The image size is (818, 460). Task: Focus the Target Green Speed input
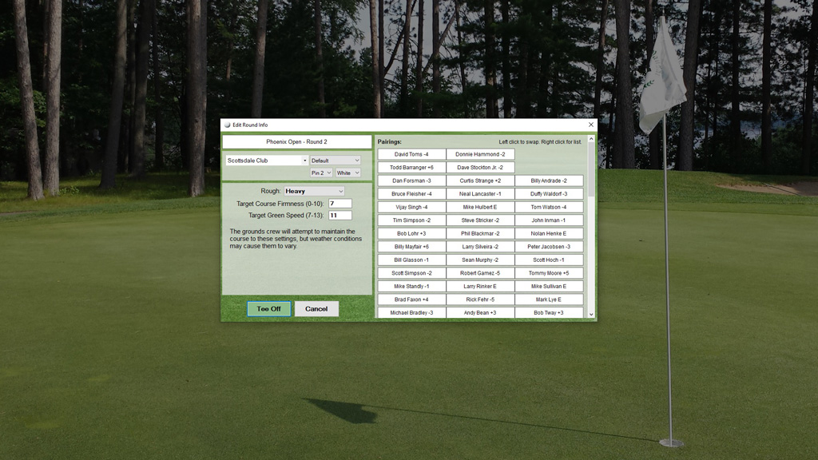point(340,216)
